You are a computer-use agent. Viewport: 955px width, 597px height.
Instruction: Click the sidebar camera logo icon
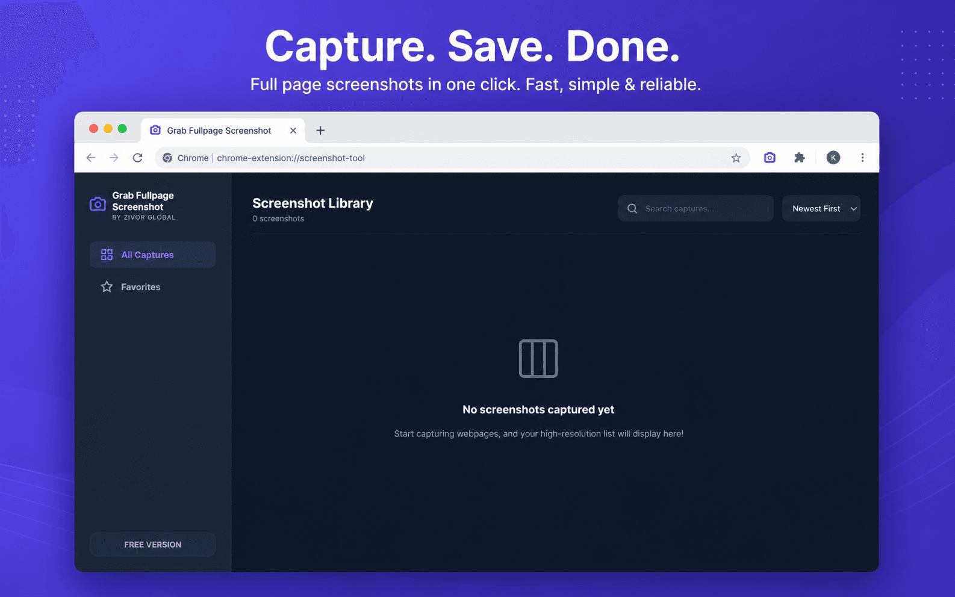coord(98,205)
